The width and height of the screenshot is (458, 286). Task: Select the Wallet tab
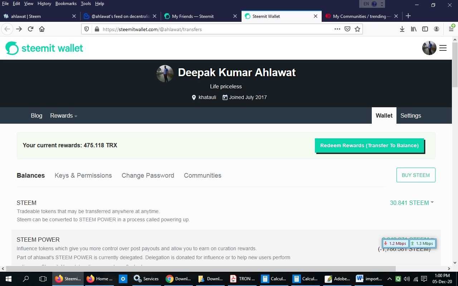384,115
